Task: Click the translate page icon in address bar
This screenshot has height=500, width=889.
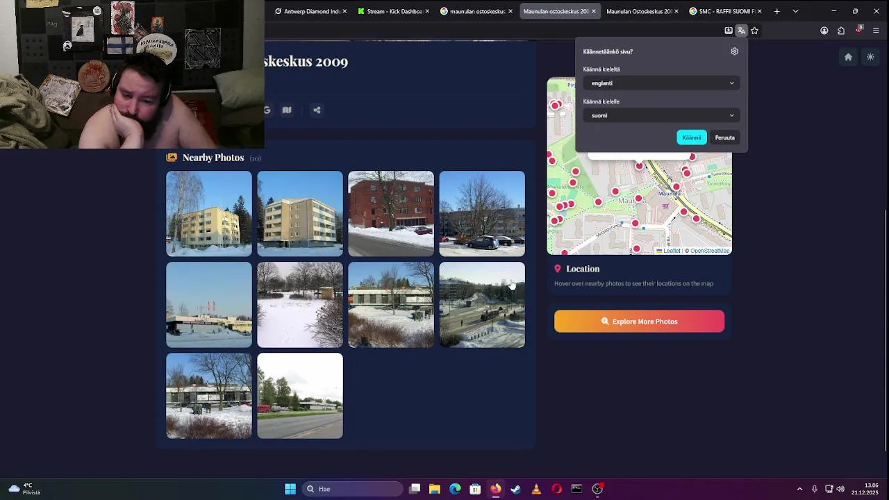Action: coord(741,31)
